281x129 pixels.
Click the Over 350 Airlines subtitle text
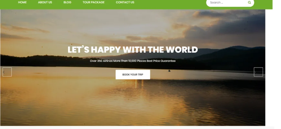tap(133, 61)
